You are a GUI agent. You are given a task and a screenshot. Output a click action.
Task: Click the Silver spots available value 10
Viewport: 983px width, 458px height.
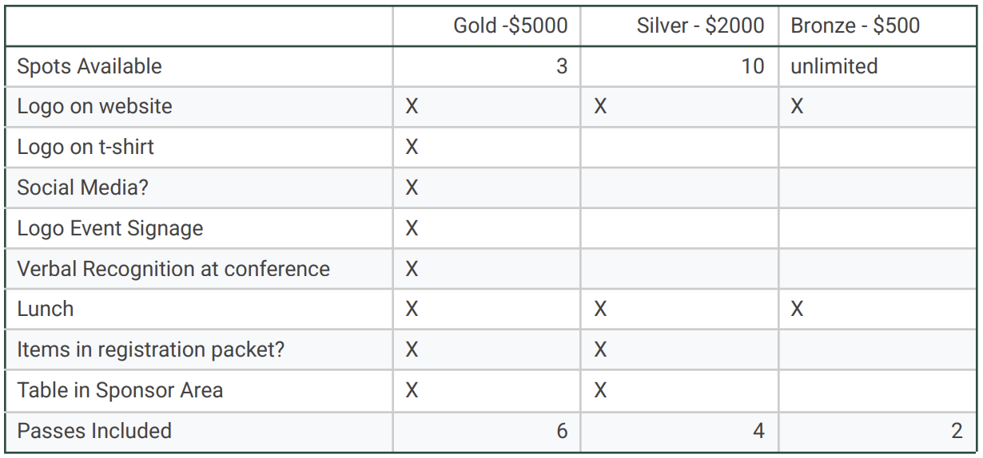click(752, 66)
